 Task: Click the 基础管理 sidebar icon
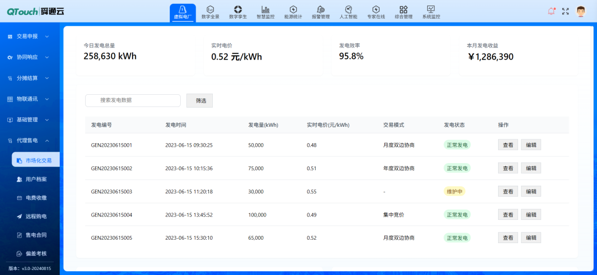[x=10, y=120]
